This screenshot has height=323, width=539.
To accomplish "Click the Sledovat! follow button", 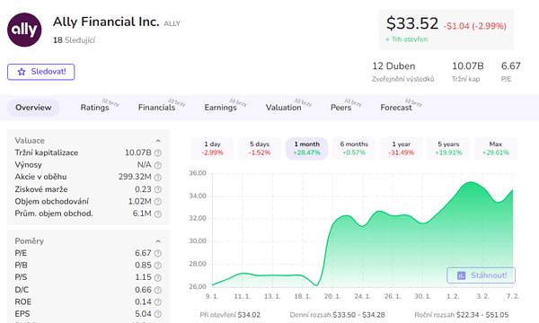I will 41,72.
